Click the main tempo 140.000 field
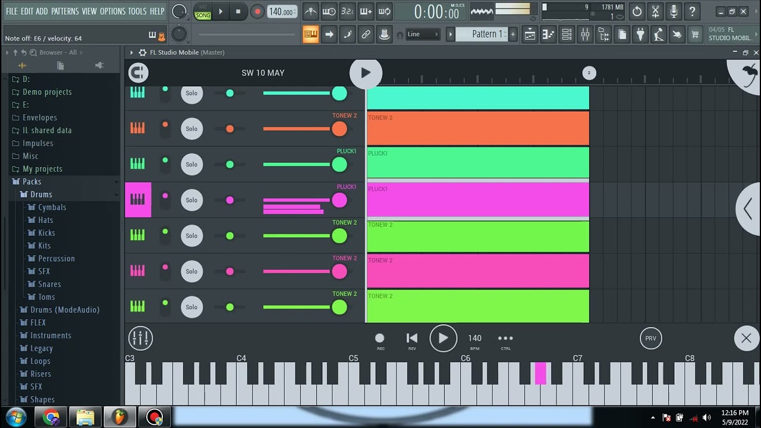761x428 pixels. (282, 11)
